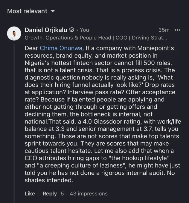Viewport: 189px width, 203px height.
Task: Click the 35m comment timestamp
Action: [x=164, y=30]
